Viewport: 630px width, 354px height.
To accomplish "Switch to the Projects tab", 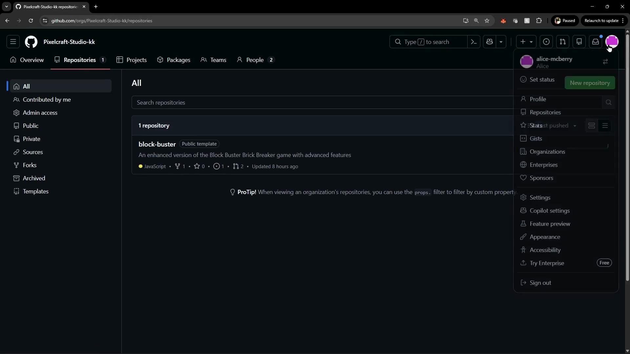I will tap(132, 60).
